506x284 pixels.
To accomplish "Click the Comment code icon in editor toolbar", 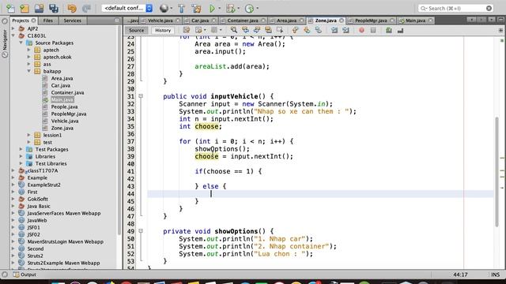I will pyautogui.click(x=389, y=30).
